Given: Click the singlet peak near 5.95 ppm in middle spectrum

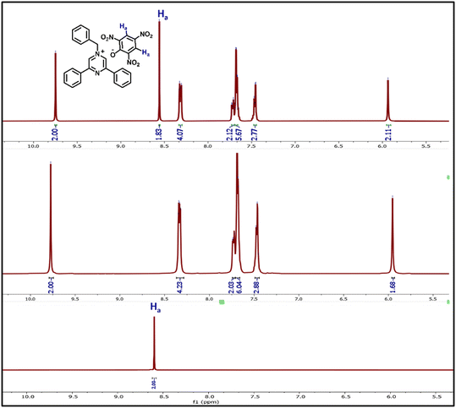Looking at the screenshot, I should point(393,235).
